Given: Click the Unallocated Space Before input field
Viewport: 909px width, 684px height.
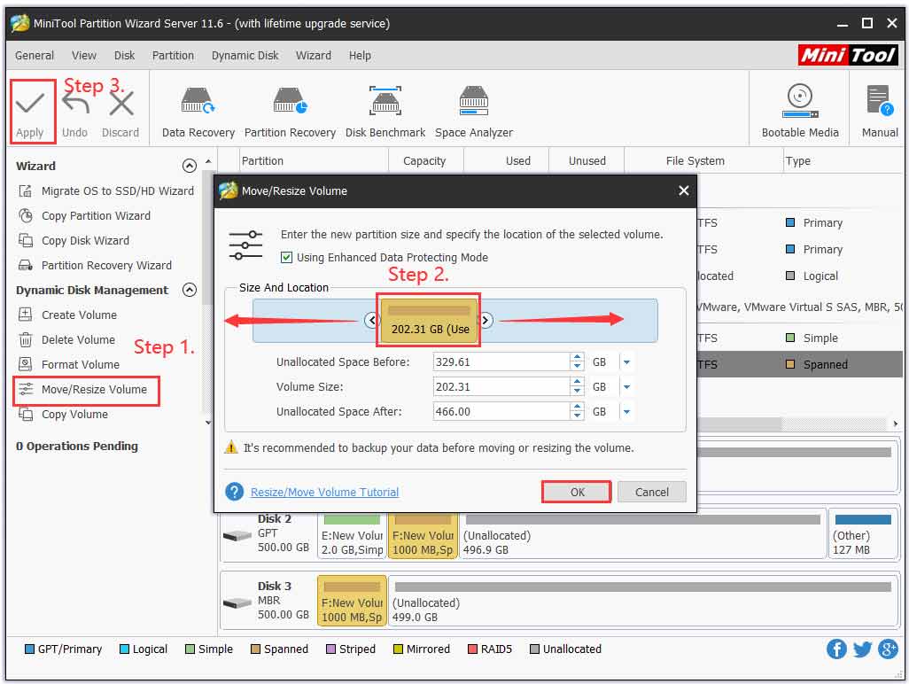Looking at the screenshot, I should pos(501,362).
